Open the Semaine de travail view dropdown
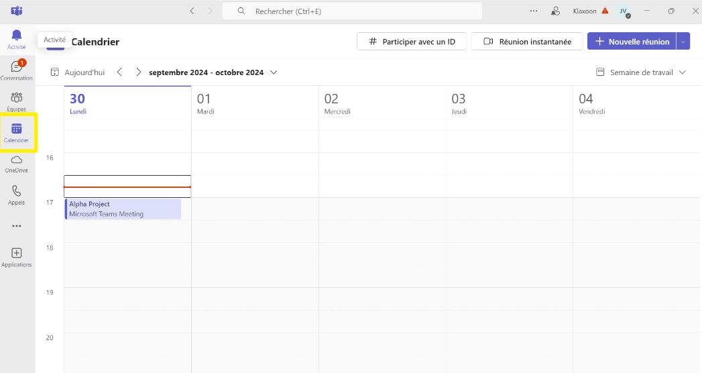 (x=641, y=72)
